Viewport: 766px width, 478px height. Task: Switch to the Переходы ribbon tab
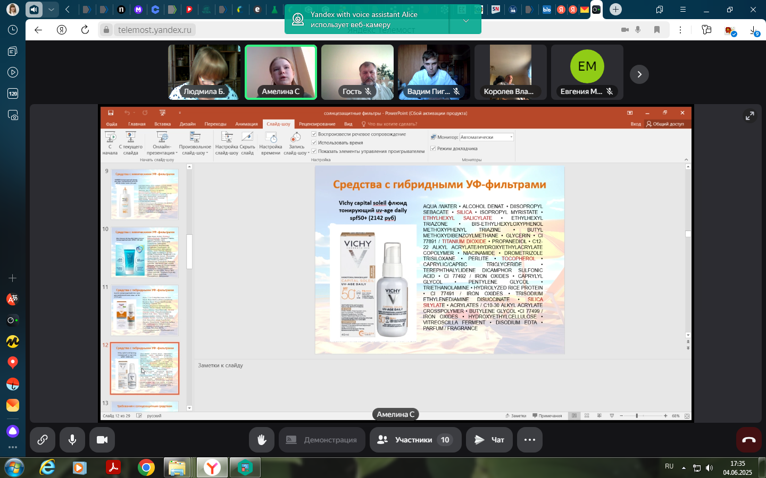(x=215, y=124)
